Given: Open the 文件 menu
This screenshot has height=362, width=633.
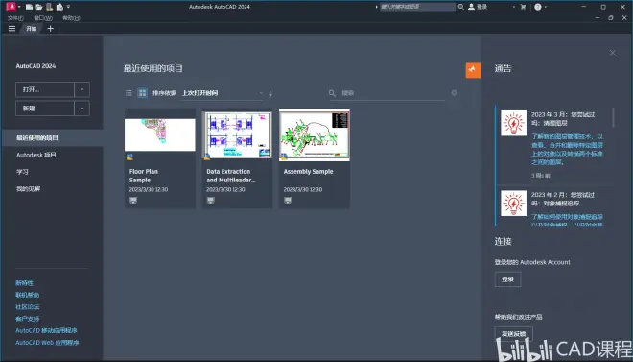Looking at the screenshot, I should click(15, 18).
